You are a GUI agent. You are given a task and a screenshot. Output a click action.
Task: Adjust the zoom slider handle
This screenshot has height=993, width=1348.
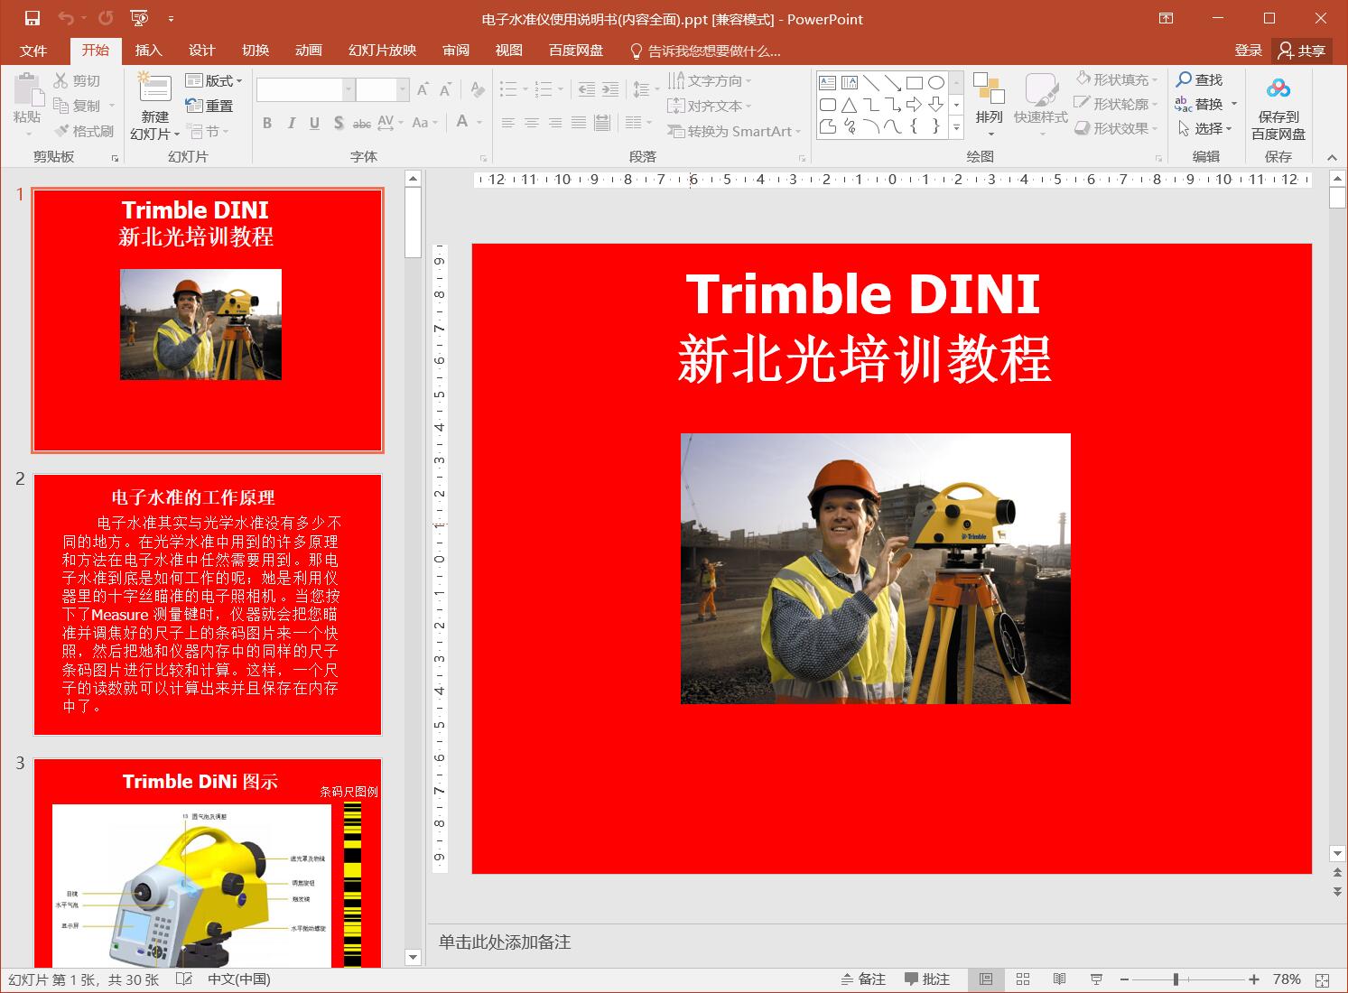coord(1176,979)
